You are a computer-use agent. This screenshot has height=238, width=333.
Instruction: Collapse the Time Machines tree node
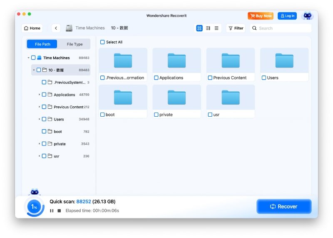point(28,58)
